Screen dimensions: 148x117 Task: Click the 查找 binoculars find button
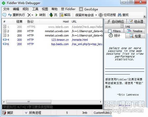point(123,15)
